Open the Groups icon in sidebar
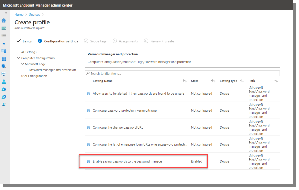299x190 pixels. [4, 89]
